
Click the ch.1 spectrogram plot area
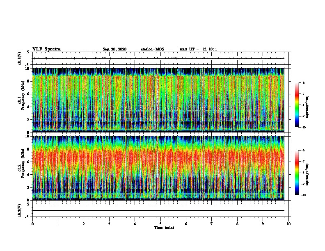158,100
